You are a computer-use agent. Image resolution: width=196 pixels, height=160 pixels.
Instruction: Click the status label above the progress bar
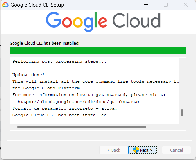tap(44, 43)
